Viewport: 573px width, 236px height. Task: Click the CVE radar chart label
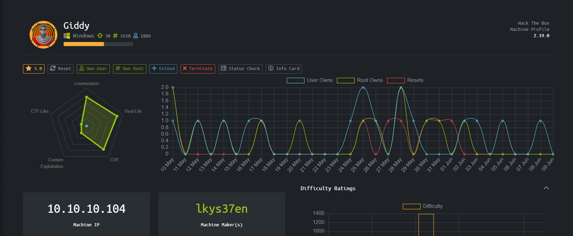click(x=114, y=160)
